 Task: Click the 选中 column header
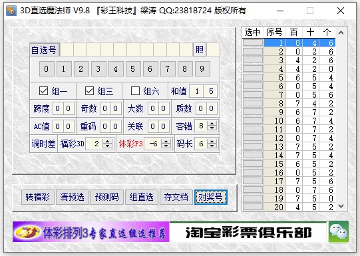(x=253, y=32)
